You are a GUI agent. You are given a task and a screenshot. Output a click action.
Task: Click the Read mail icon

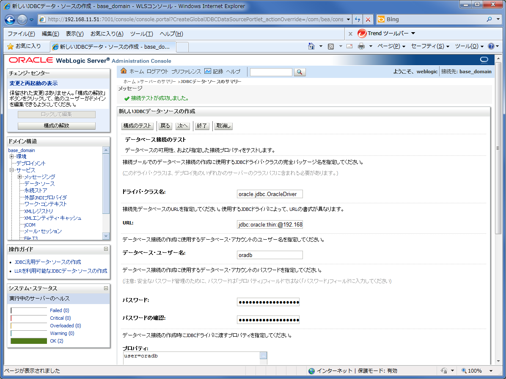[349, 46]
